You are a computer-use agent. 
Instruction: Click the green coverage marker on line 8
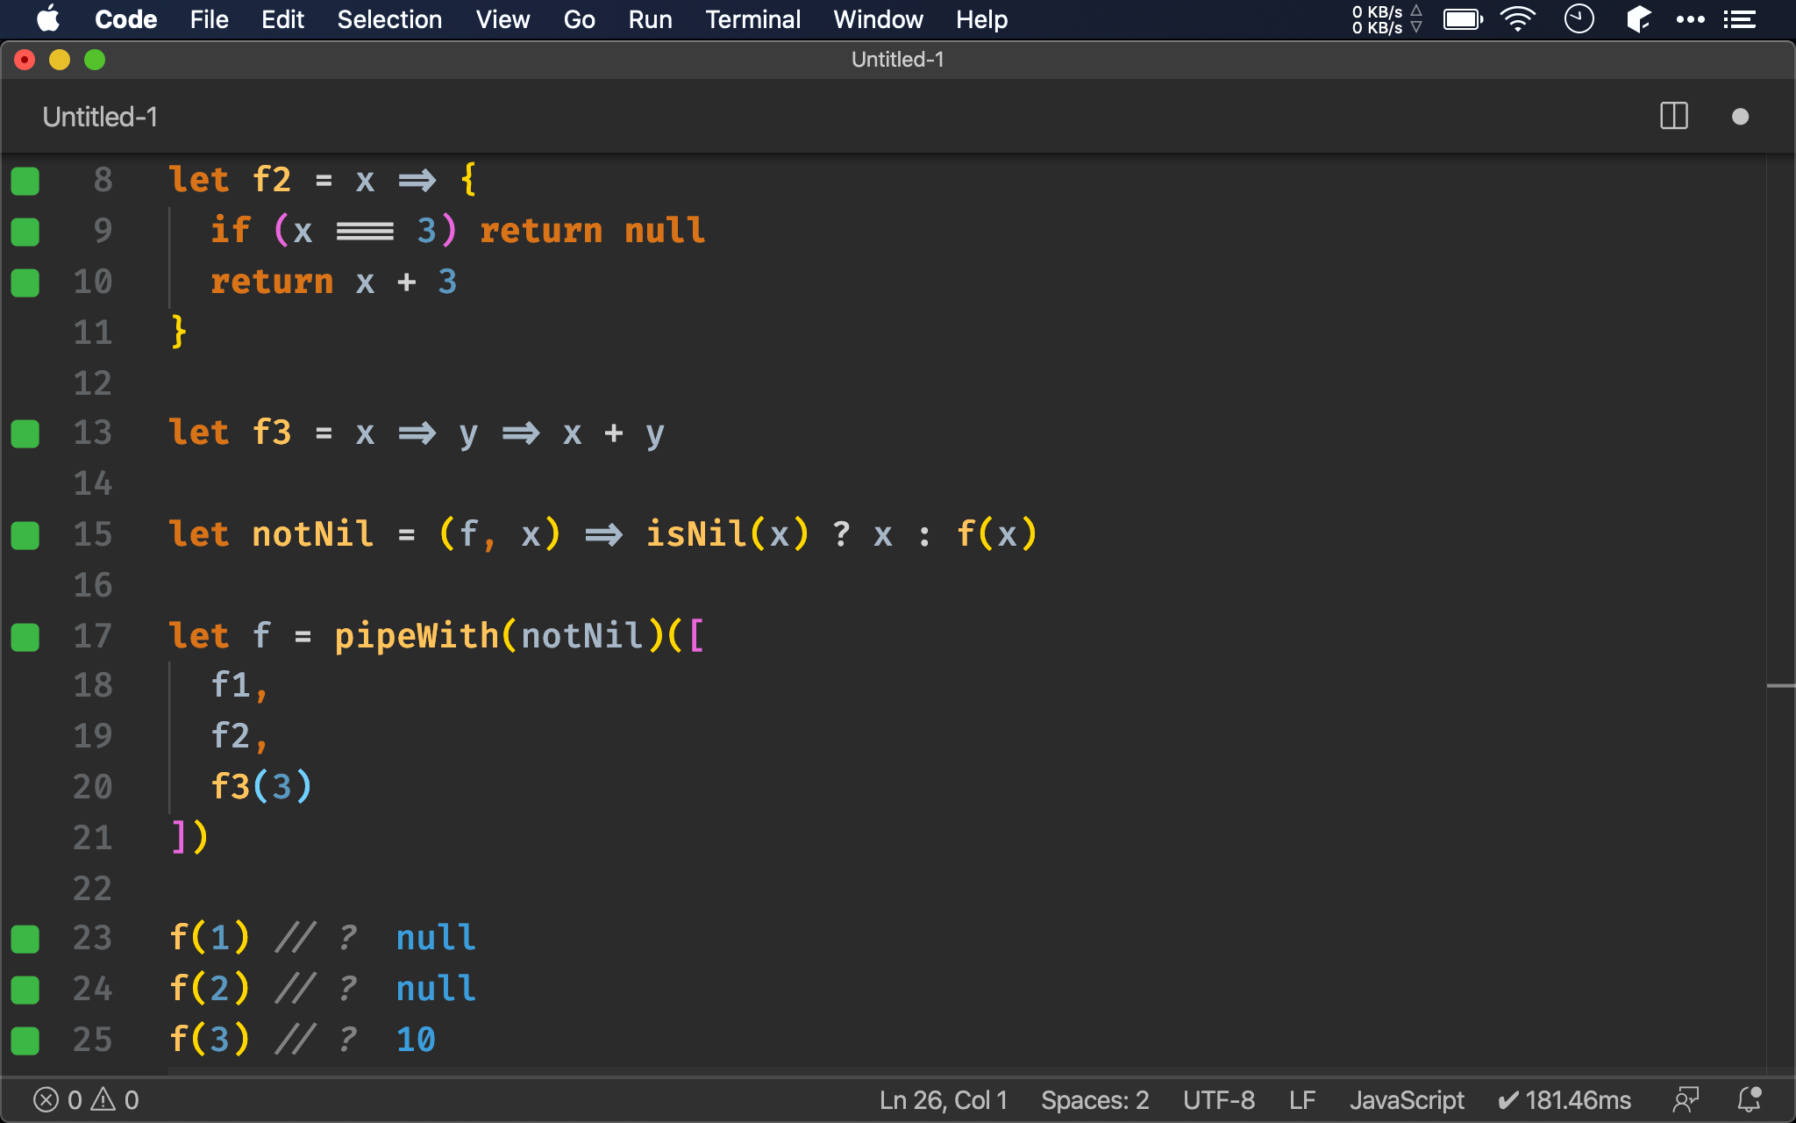(25, 181)
